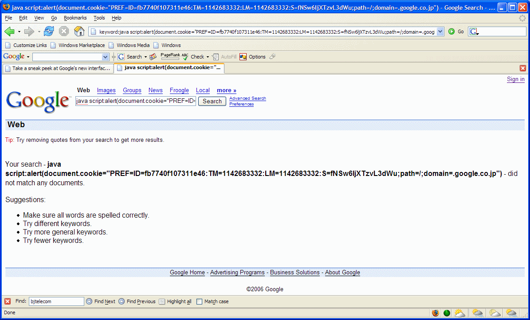
Task: Open the Go menu
Action: click(x=54, y=18)
